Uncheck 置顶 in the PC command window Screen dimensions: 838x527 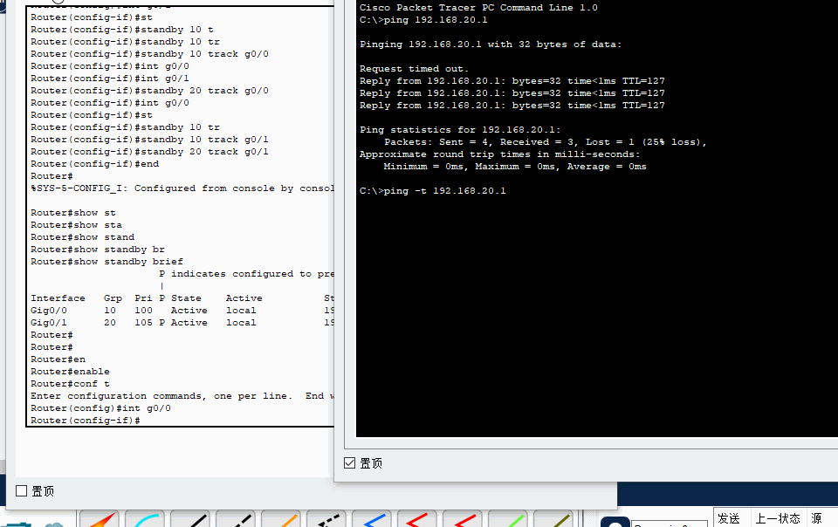click(x=350, y=463)
